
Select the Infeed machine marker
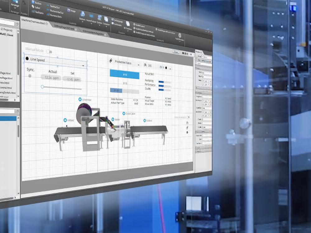click(x=65, y=120)
